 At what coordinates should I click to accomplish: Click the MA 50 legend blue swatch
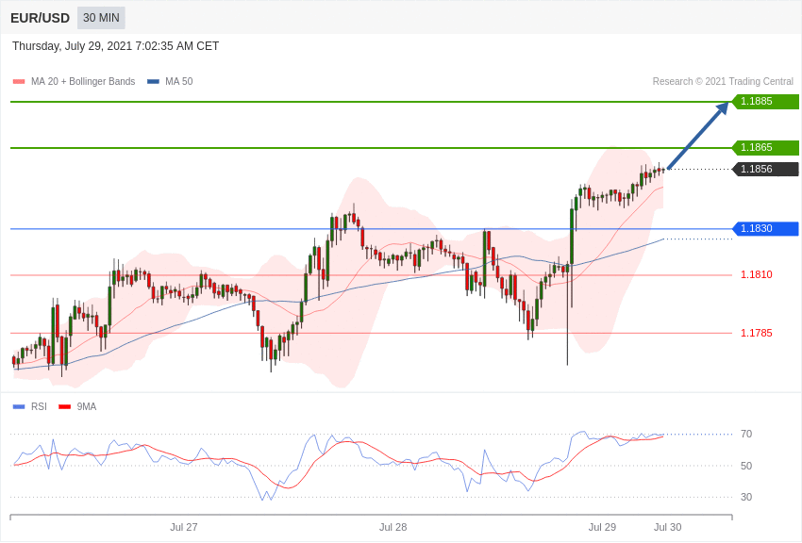(x=153, y=82)
